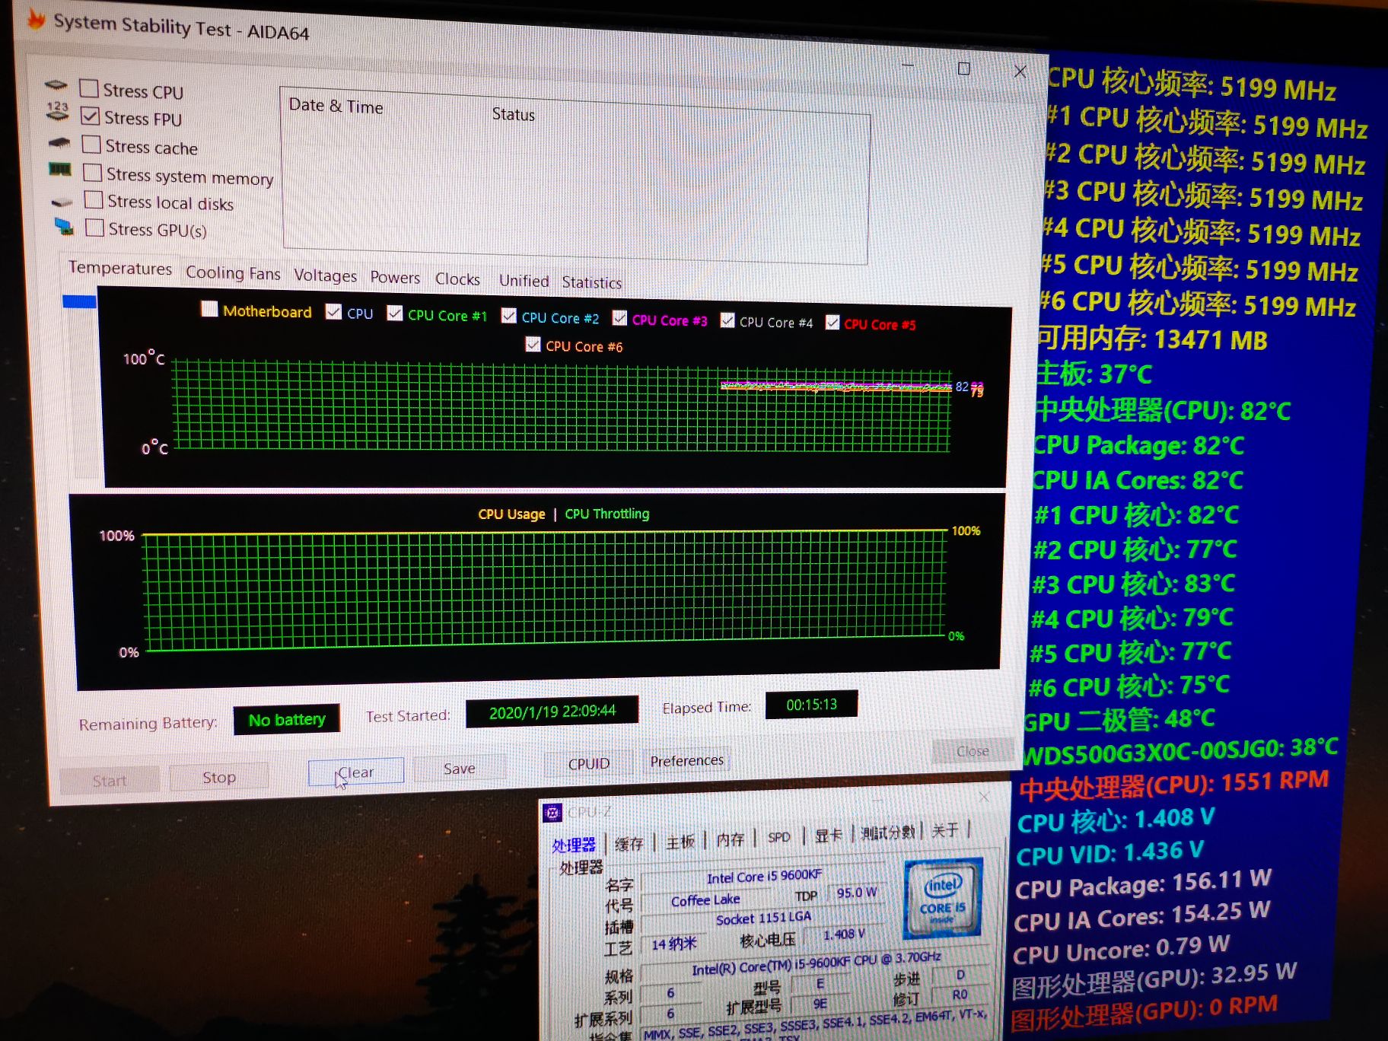The width and height of the screenshot is (1388, 1041).
Task: Click the Preferences button
Action: 686,761
